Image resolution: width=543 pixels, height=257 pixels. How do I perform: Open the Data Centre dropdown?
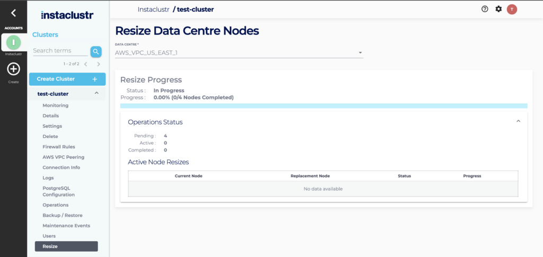(239, 52)
